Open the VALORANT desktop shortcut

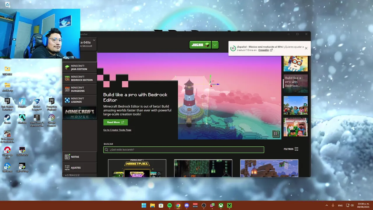click(22, 151)
